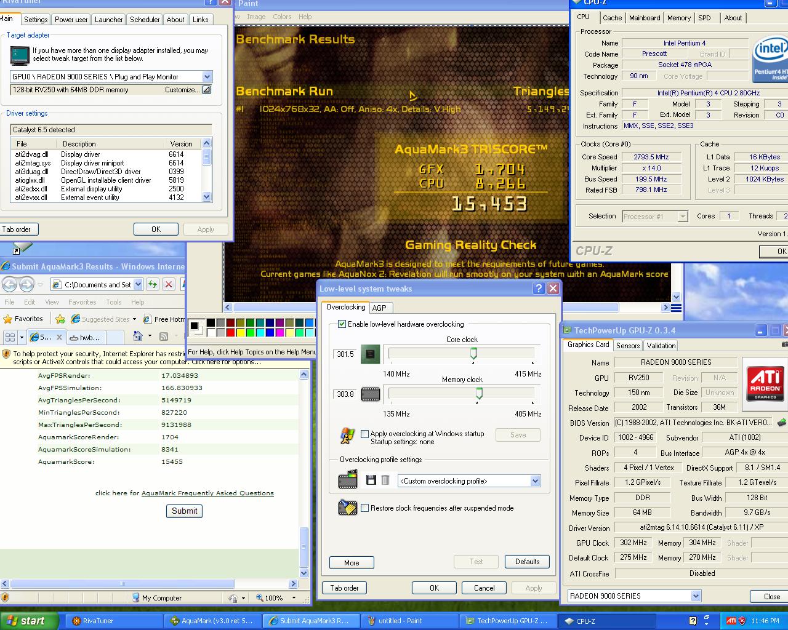Click the Defaults button in tweaks dialog
The height and width of the screenshot is (630, 788).
527,562
